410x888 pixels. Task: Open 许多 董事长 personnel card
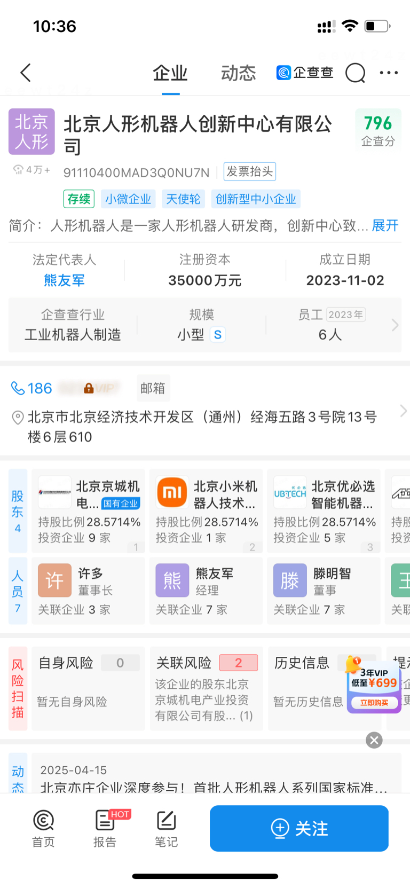coord(89,591)
